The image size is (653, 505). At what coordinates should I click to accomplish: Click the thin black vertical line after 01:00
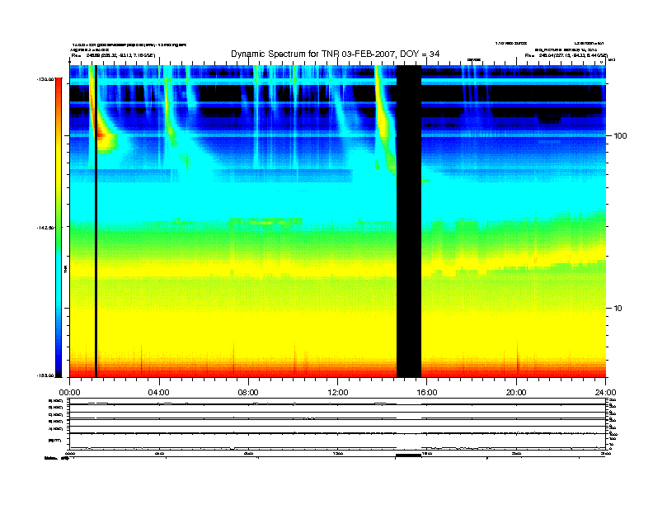click(96, 221)
